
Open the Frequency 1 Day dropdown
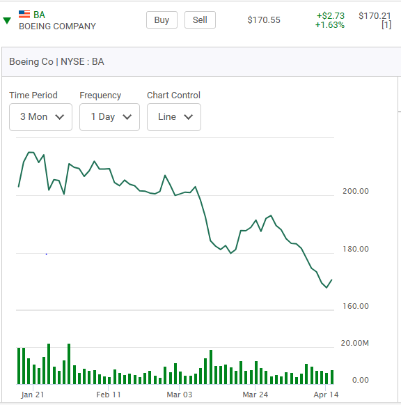coord(109,117)
